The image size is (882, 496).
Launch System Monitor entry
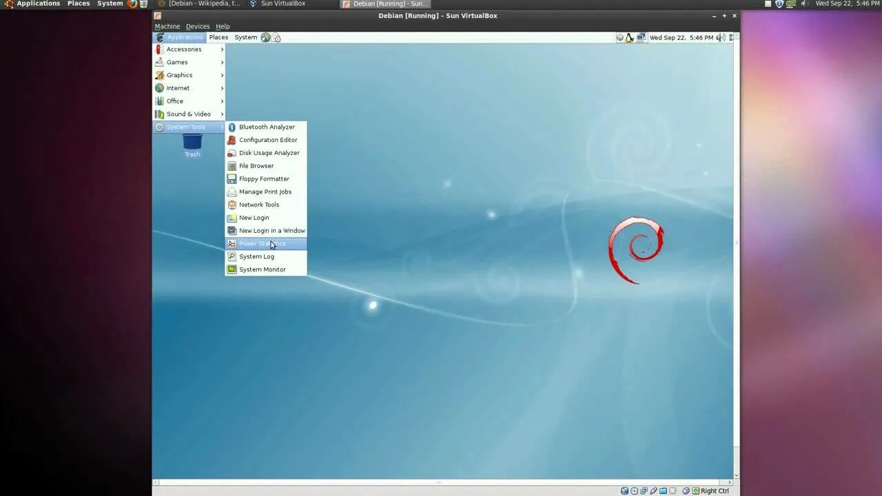pyautogui.click(x=266, y=269)
